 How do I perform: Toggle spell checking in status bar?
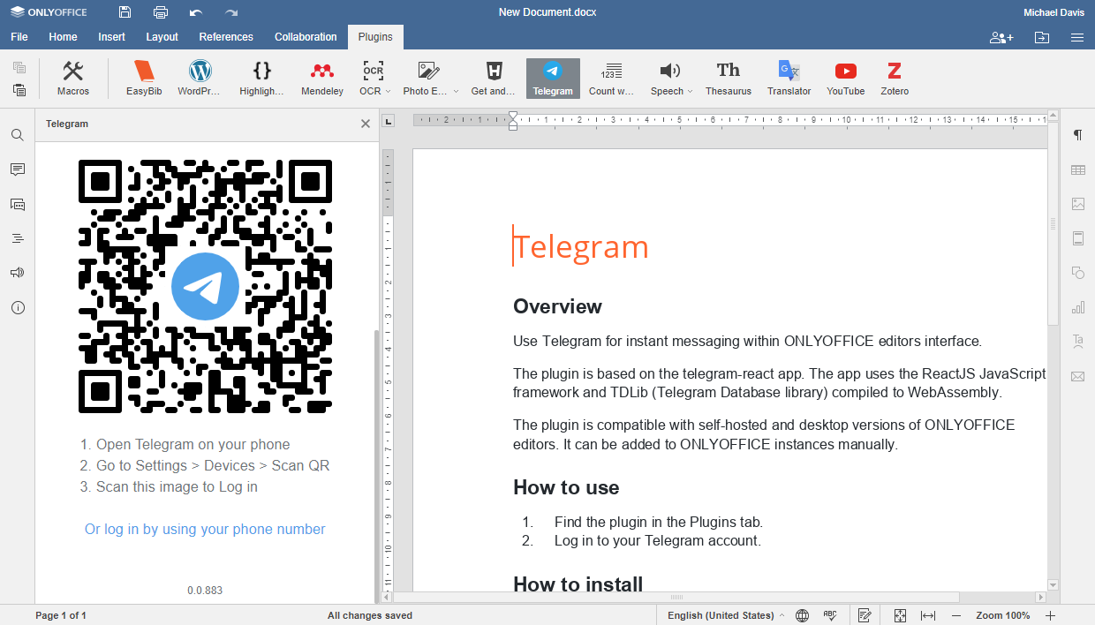pyautogui.click(x=830, y=615)
